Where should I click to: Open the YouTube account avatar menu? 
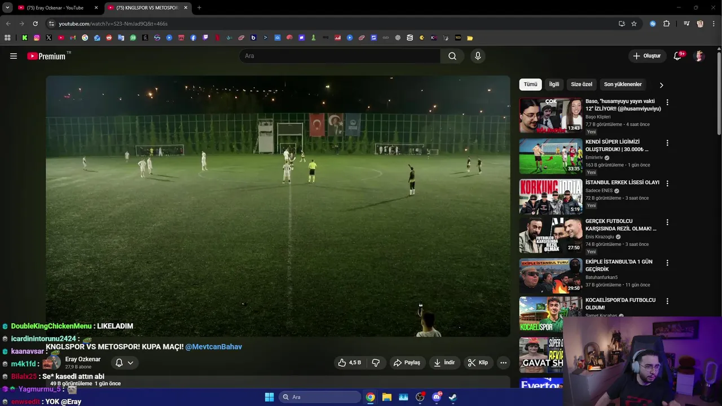coord(699,56)
